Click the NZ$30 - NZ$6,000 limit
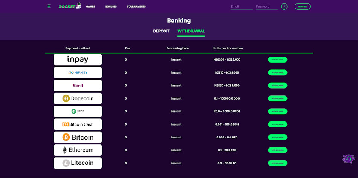The width and height of the screenshot is (358, 178). point(228,86)
